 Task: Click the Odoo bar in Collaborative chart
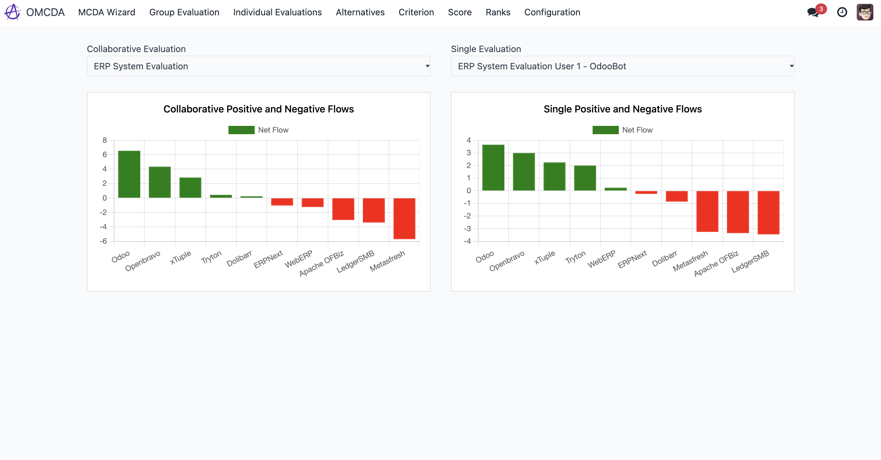coord(129,174)
